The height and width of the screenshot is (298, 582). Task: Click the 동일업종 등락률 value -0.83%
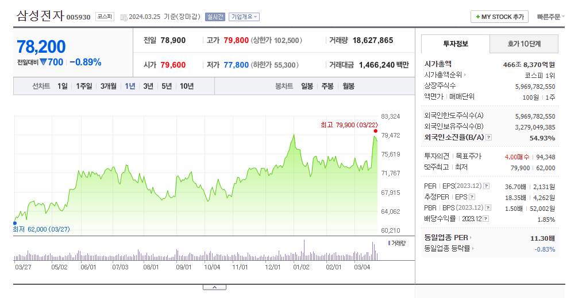tap(545, 249)
